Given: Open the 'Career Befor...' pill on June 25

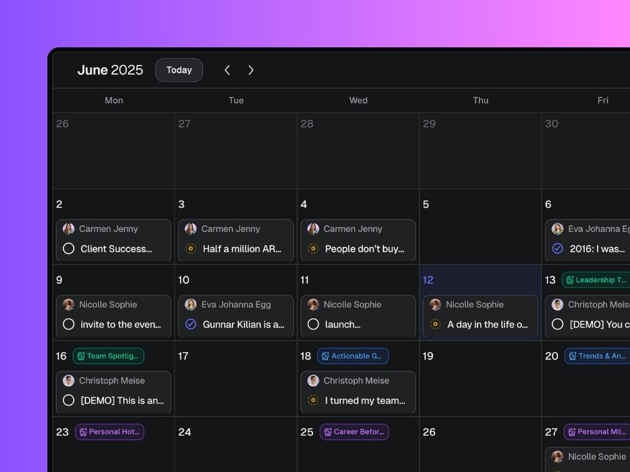Looking at the screenshot, I should [354, 432].
